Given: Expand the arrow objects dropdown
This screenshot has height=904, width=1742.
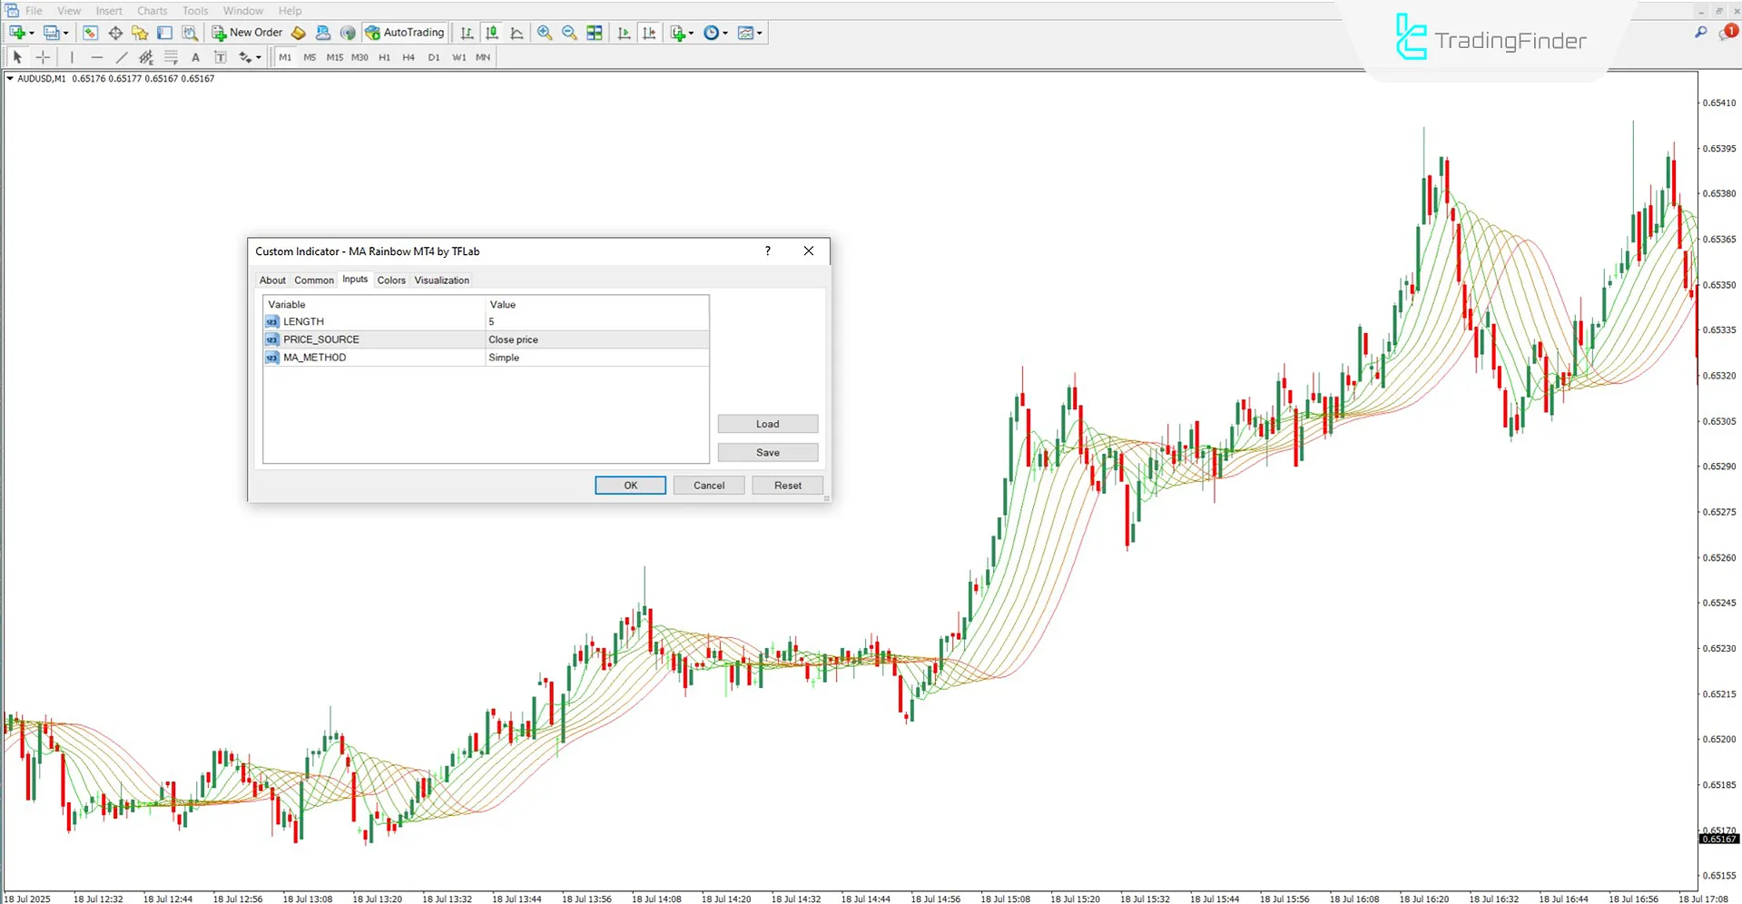Looking at the screenshot, I should pyautogui.click(x=256, y=56).
